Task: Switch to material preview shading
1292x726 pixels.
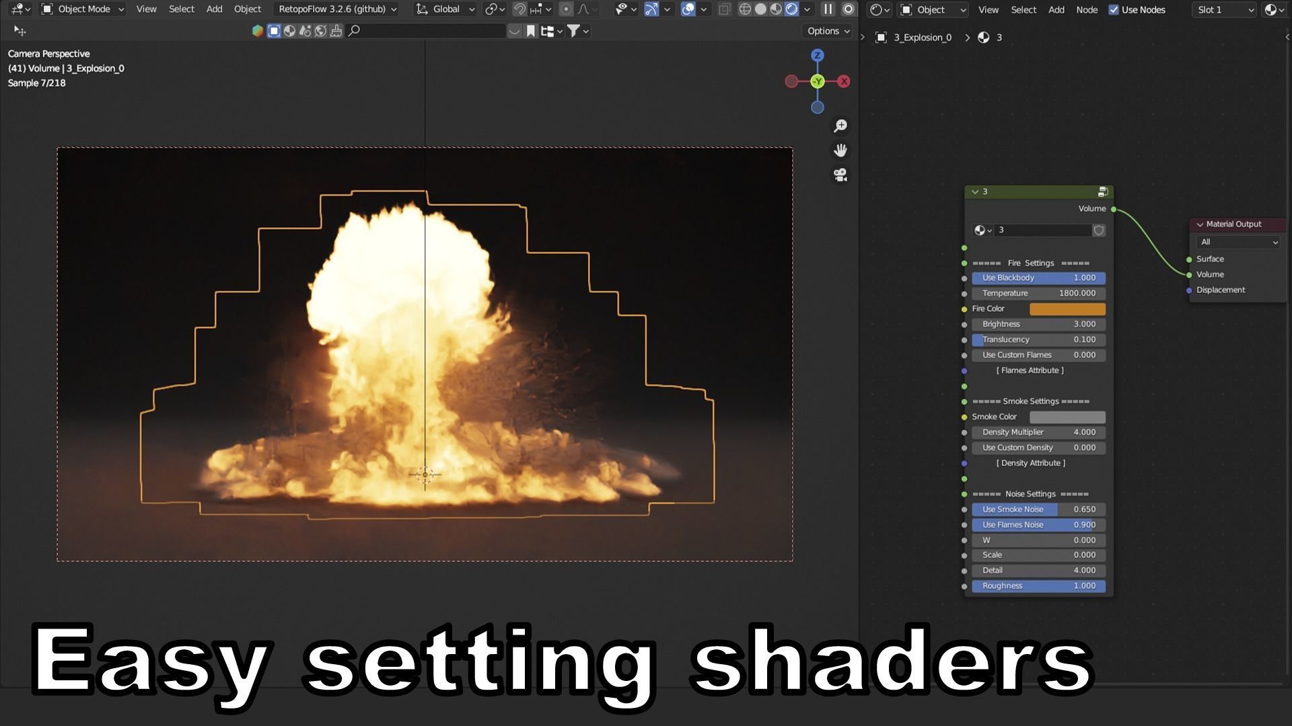Action: point(776,9)
